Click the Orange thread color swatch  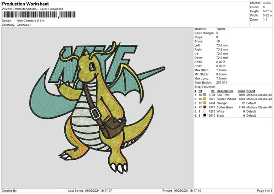tap(205, 103)
